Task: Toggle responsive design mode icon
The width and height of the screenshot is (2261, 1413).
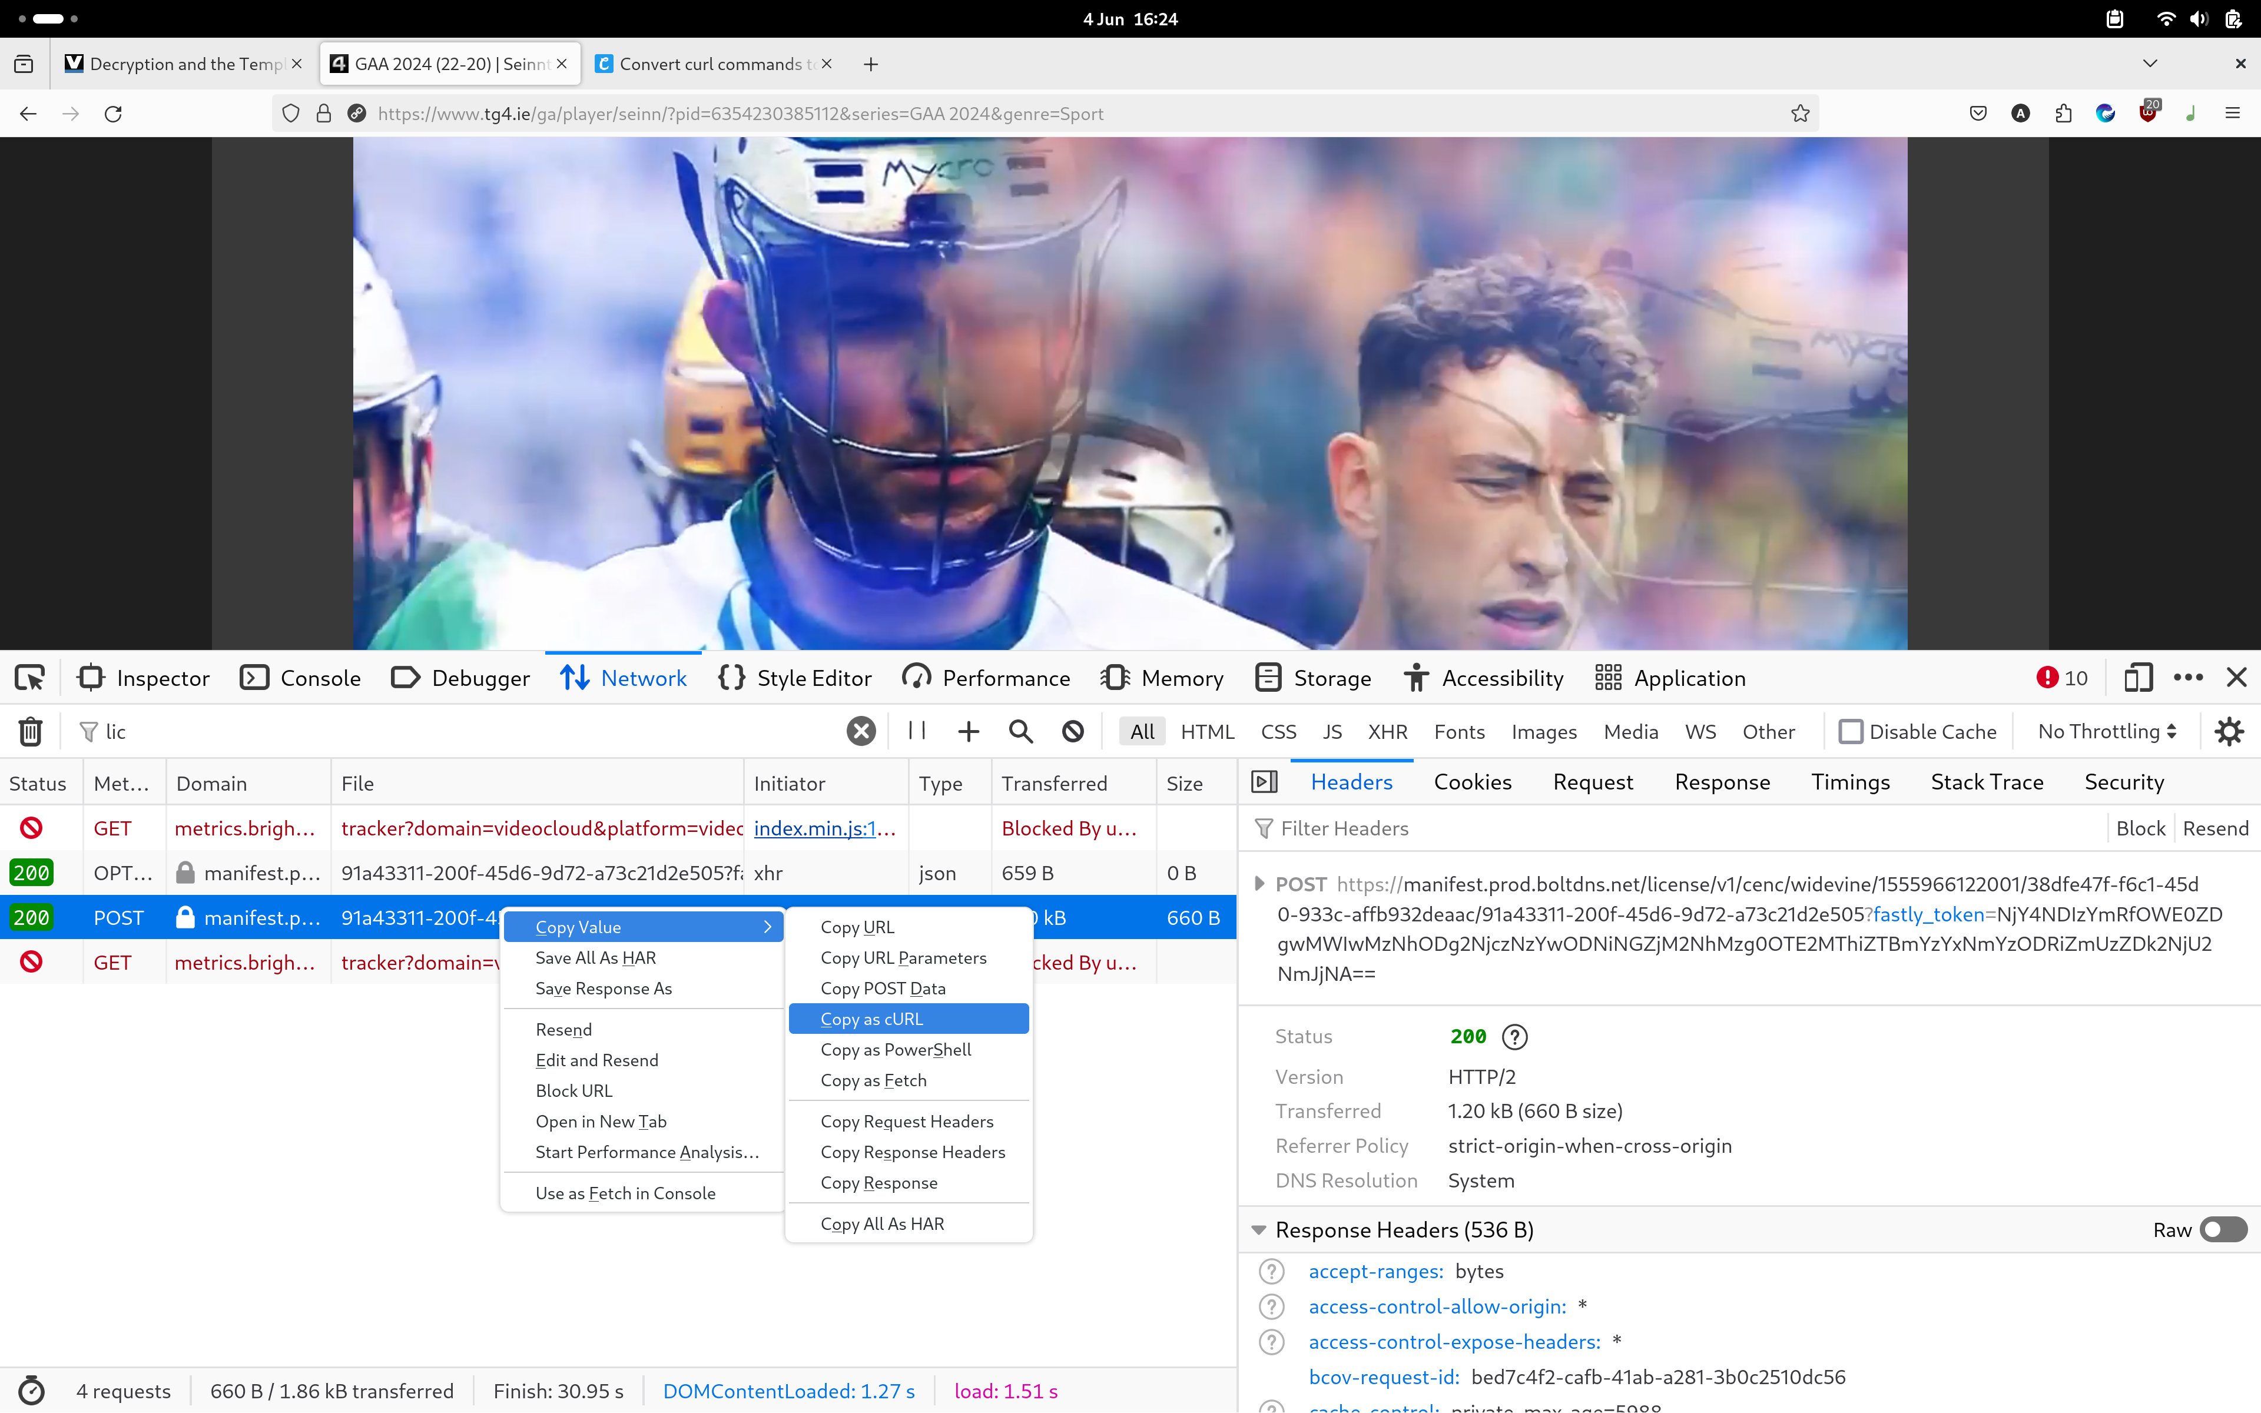Action: click(x=2138, y=678)
